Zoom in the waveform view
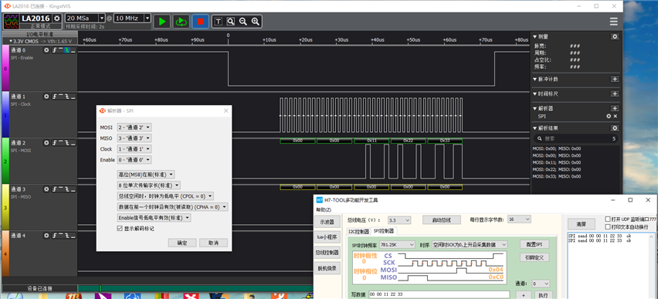 [x=255, y=21]
